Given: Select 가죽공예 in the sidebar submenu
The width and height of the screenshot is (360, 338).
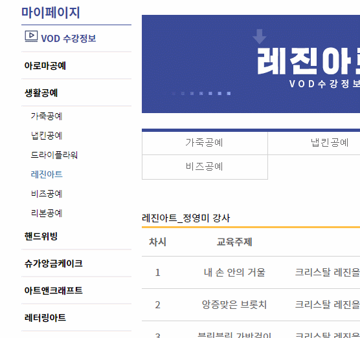Looking at the screenshot, I should pos(47,116).
